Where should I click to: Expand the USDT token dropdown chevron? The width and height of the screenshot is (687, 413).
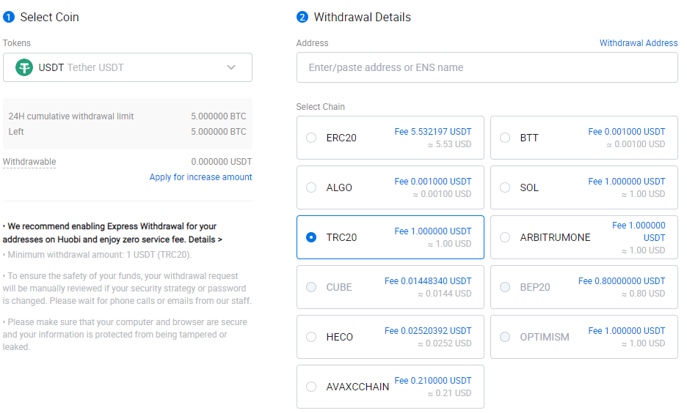click(x=231, y=67)
